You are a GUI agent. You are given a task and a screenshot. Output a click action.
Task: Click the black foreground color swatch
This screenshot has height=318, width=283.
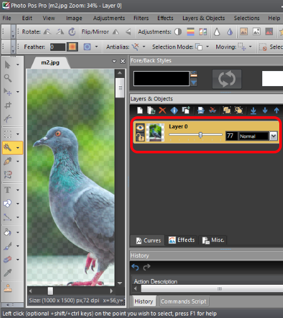pos(162,79)
